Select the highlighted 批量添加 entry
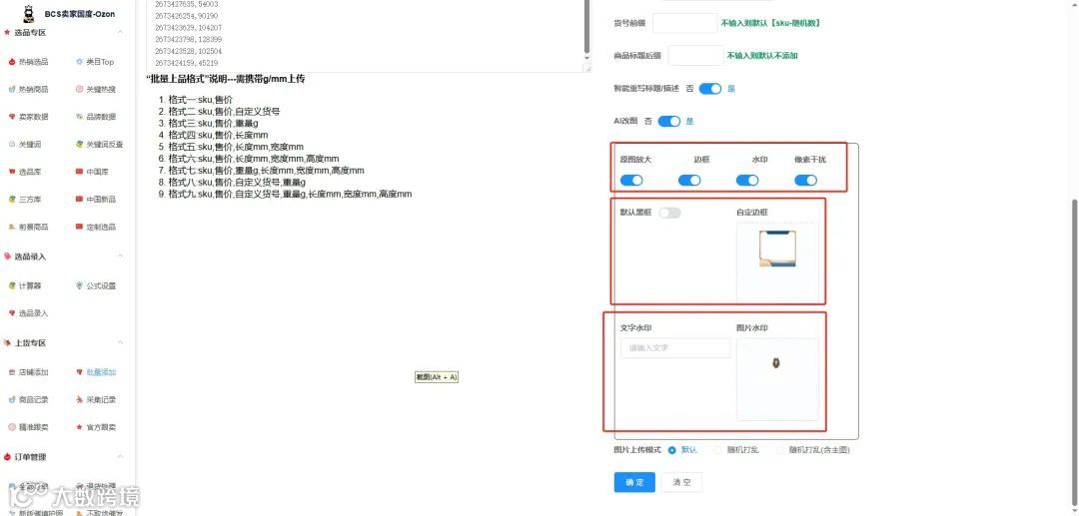1079x516 pixels. pyautogui.click(x=96, y=372)
